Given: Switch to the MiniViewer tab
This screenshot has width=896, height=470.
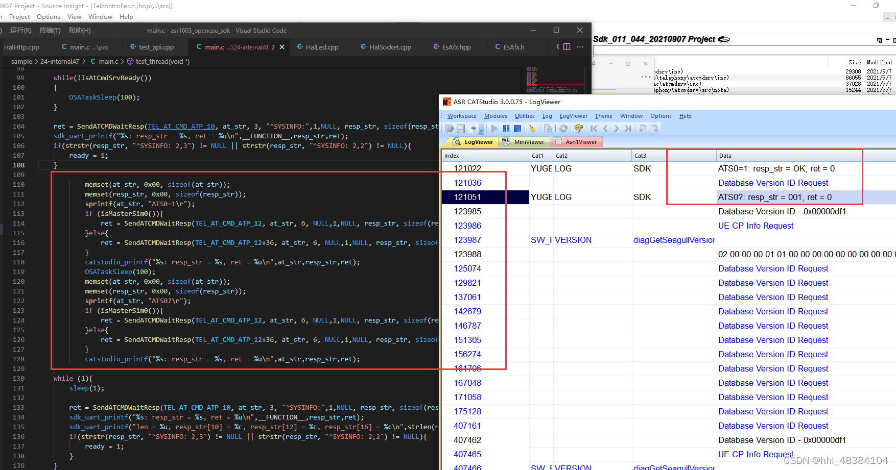Looking at the screenshot, I should point(524,142).
